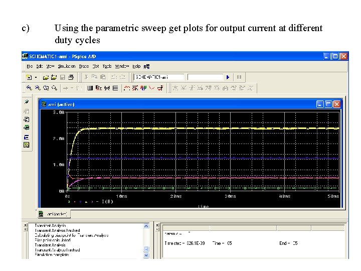This screenshot has width=361, height=271.
Task: Select the ami (active) bottom tab
Action: (54, 214)
